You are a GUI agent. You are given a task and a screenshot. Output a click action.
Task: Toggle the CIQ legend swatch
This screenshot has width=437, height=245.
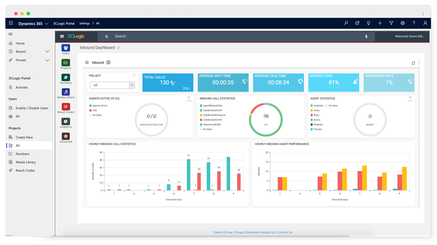(90, 110)
